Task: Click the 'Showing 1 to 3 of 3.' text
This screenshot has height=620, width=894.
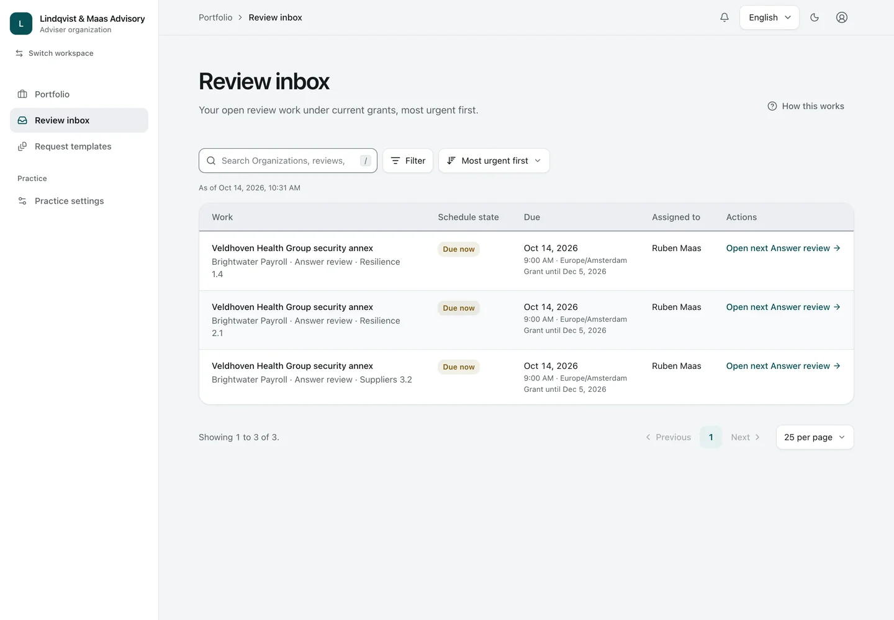Action: pos(239,437)
